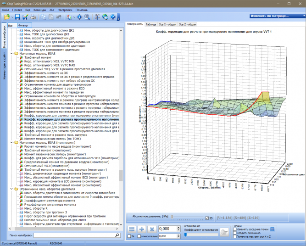Click the table icon beside 'Макс. обороты при трогании 3'
Image resolution: width=306 pixels, height=246 pixels.
[x=21, y=212]
